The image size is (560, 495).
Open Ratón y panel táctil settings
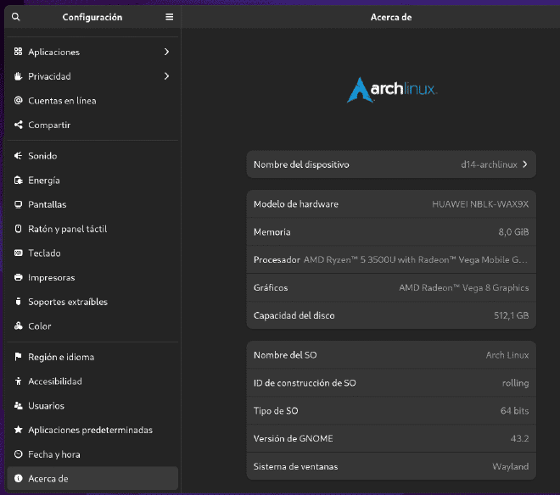(x=92, y=228)
